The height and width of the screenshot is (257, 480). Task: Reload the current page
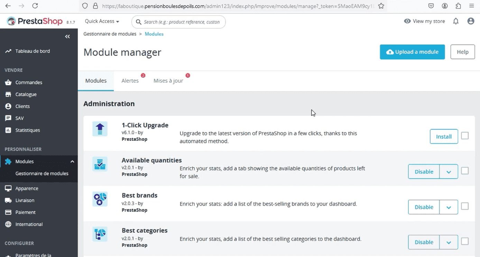point(35,6)
